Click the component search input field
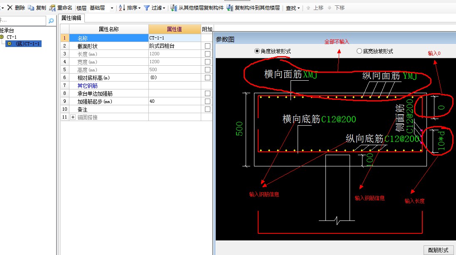 [23, 21]
